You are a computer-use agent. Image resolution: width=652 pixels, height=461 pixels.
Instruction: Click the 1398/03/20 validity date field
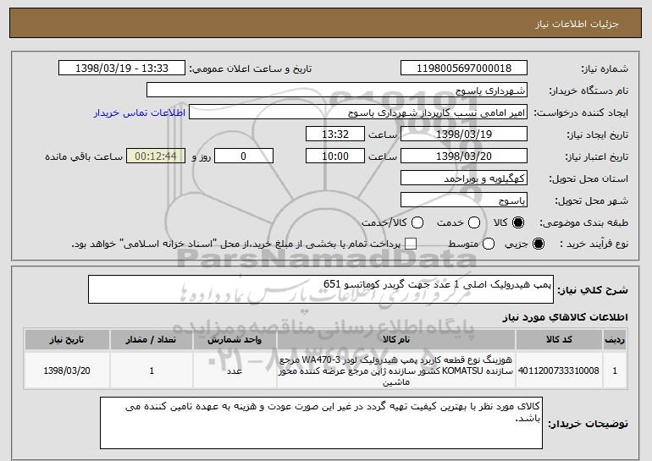[x=464, y=156]
